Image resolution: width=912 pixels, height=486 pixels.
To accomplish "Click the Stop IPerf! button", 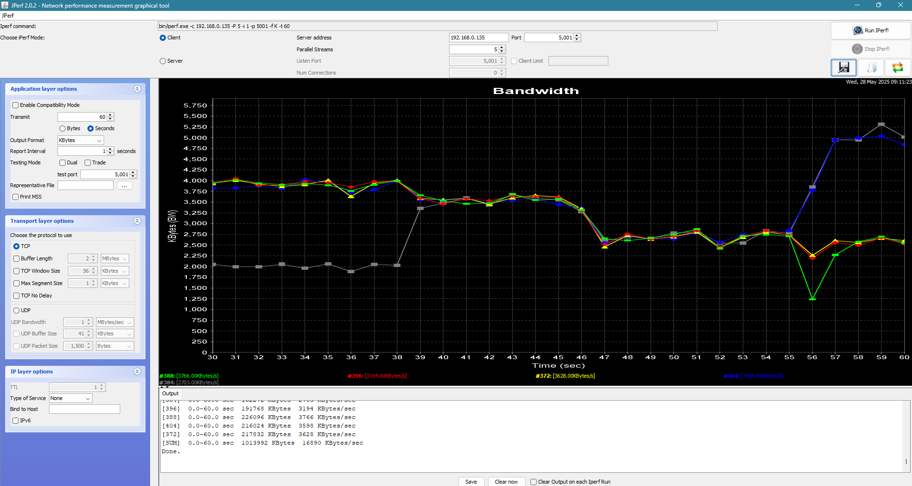I will point(871,49).
